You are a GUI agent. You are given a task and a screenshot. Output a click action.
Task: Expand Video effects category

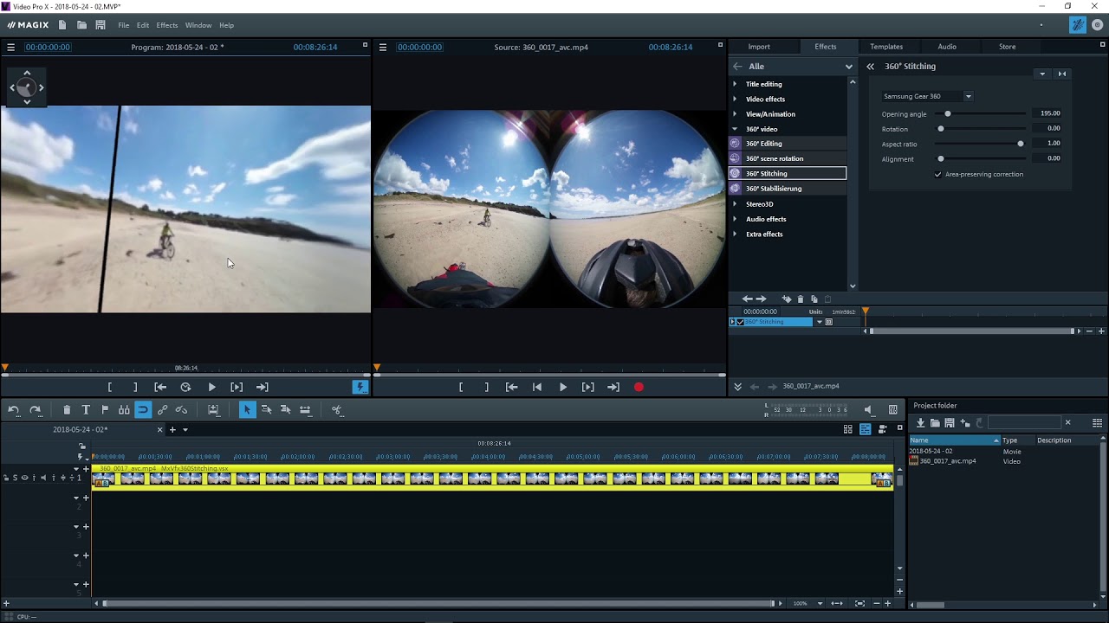pos(735,99)
